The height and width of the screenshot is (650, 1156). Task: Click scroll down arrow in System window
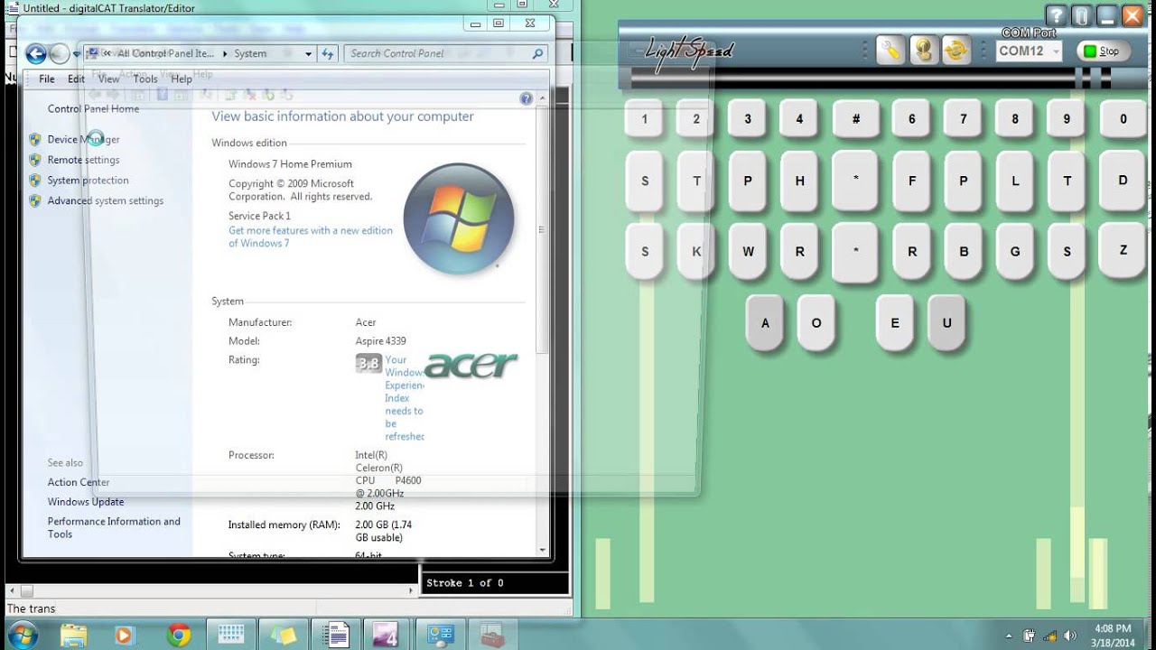(542, 549)
